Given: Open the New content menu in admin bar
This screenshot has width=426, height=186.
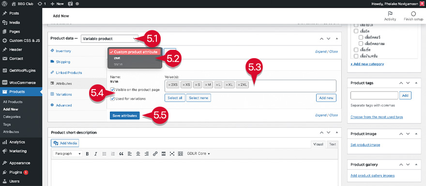Looking at the screenshot, I should (57, 4).
